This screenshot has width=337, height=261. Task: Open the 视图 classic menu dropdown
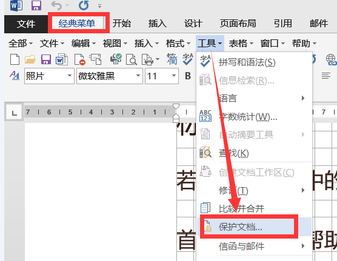(x=115, y=44)
